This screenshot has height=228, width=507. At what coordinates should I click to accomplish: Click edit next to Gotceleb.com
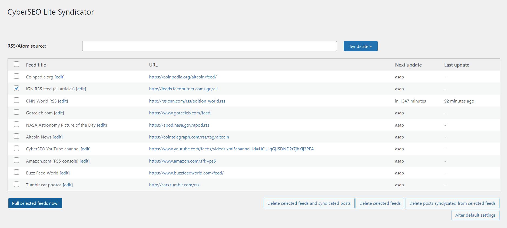(59, 113)
